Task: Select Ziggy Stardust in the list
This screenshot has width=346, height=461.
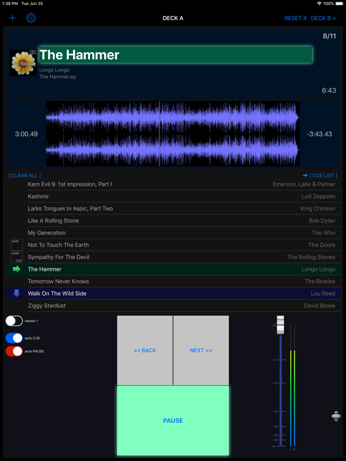Action: tap(173, 306)
